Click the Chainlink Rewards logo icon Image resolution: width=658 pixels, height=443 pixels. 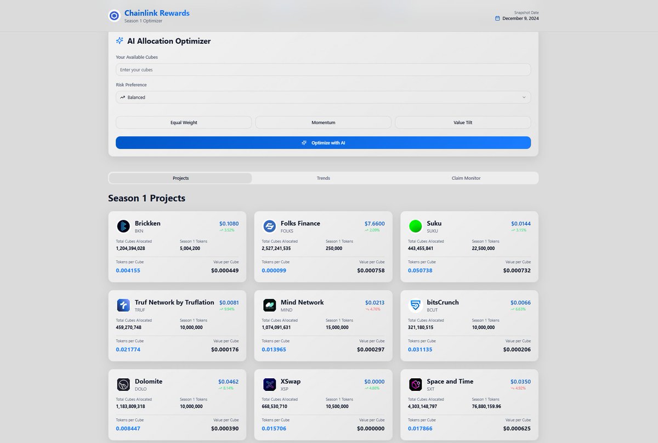114,16
